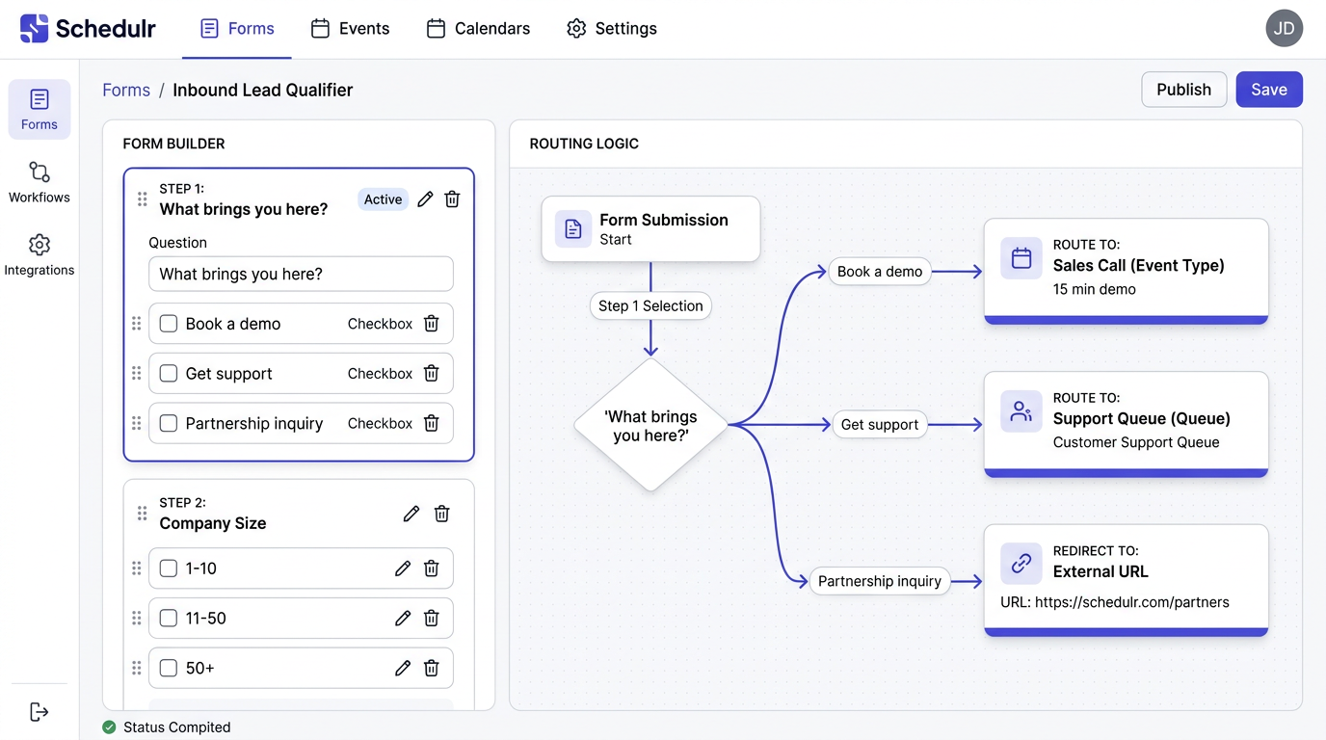
Task: Click the Publish button
Action: [x=1183, y=89]
